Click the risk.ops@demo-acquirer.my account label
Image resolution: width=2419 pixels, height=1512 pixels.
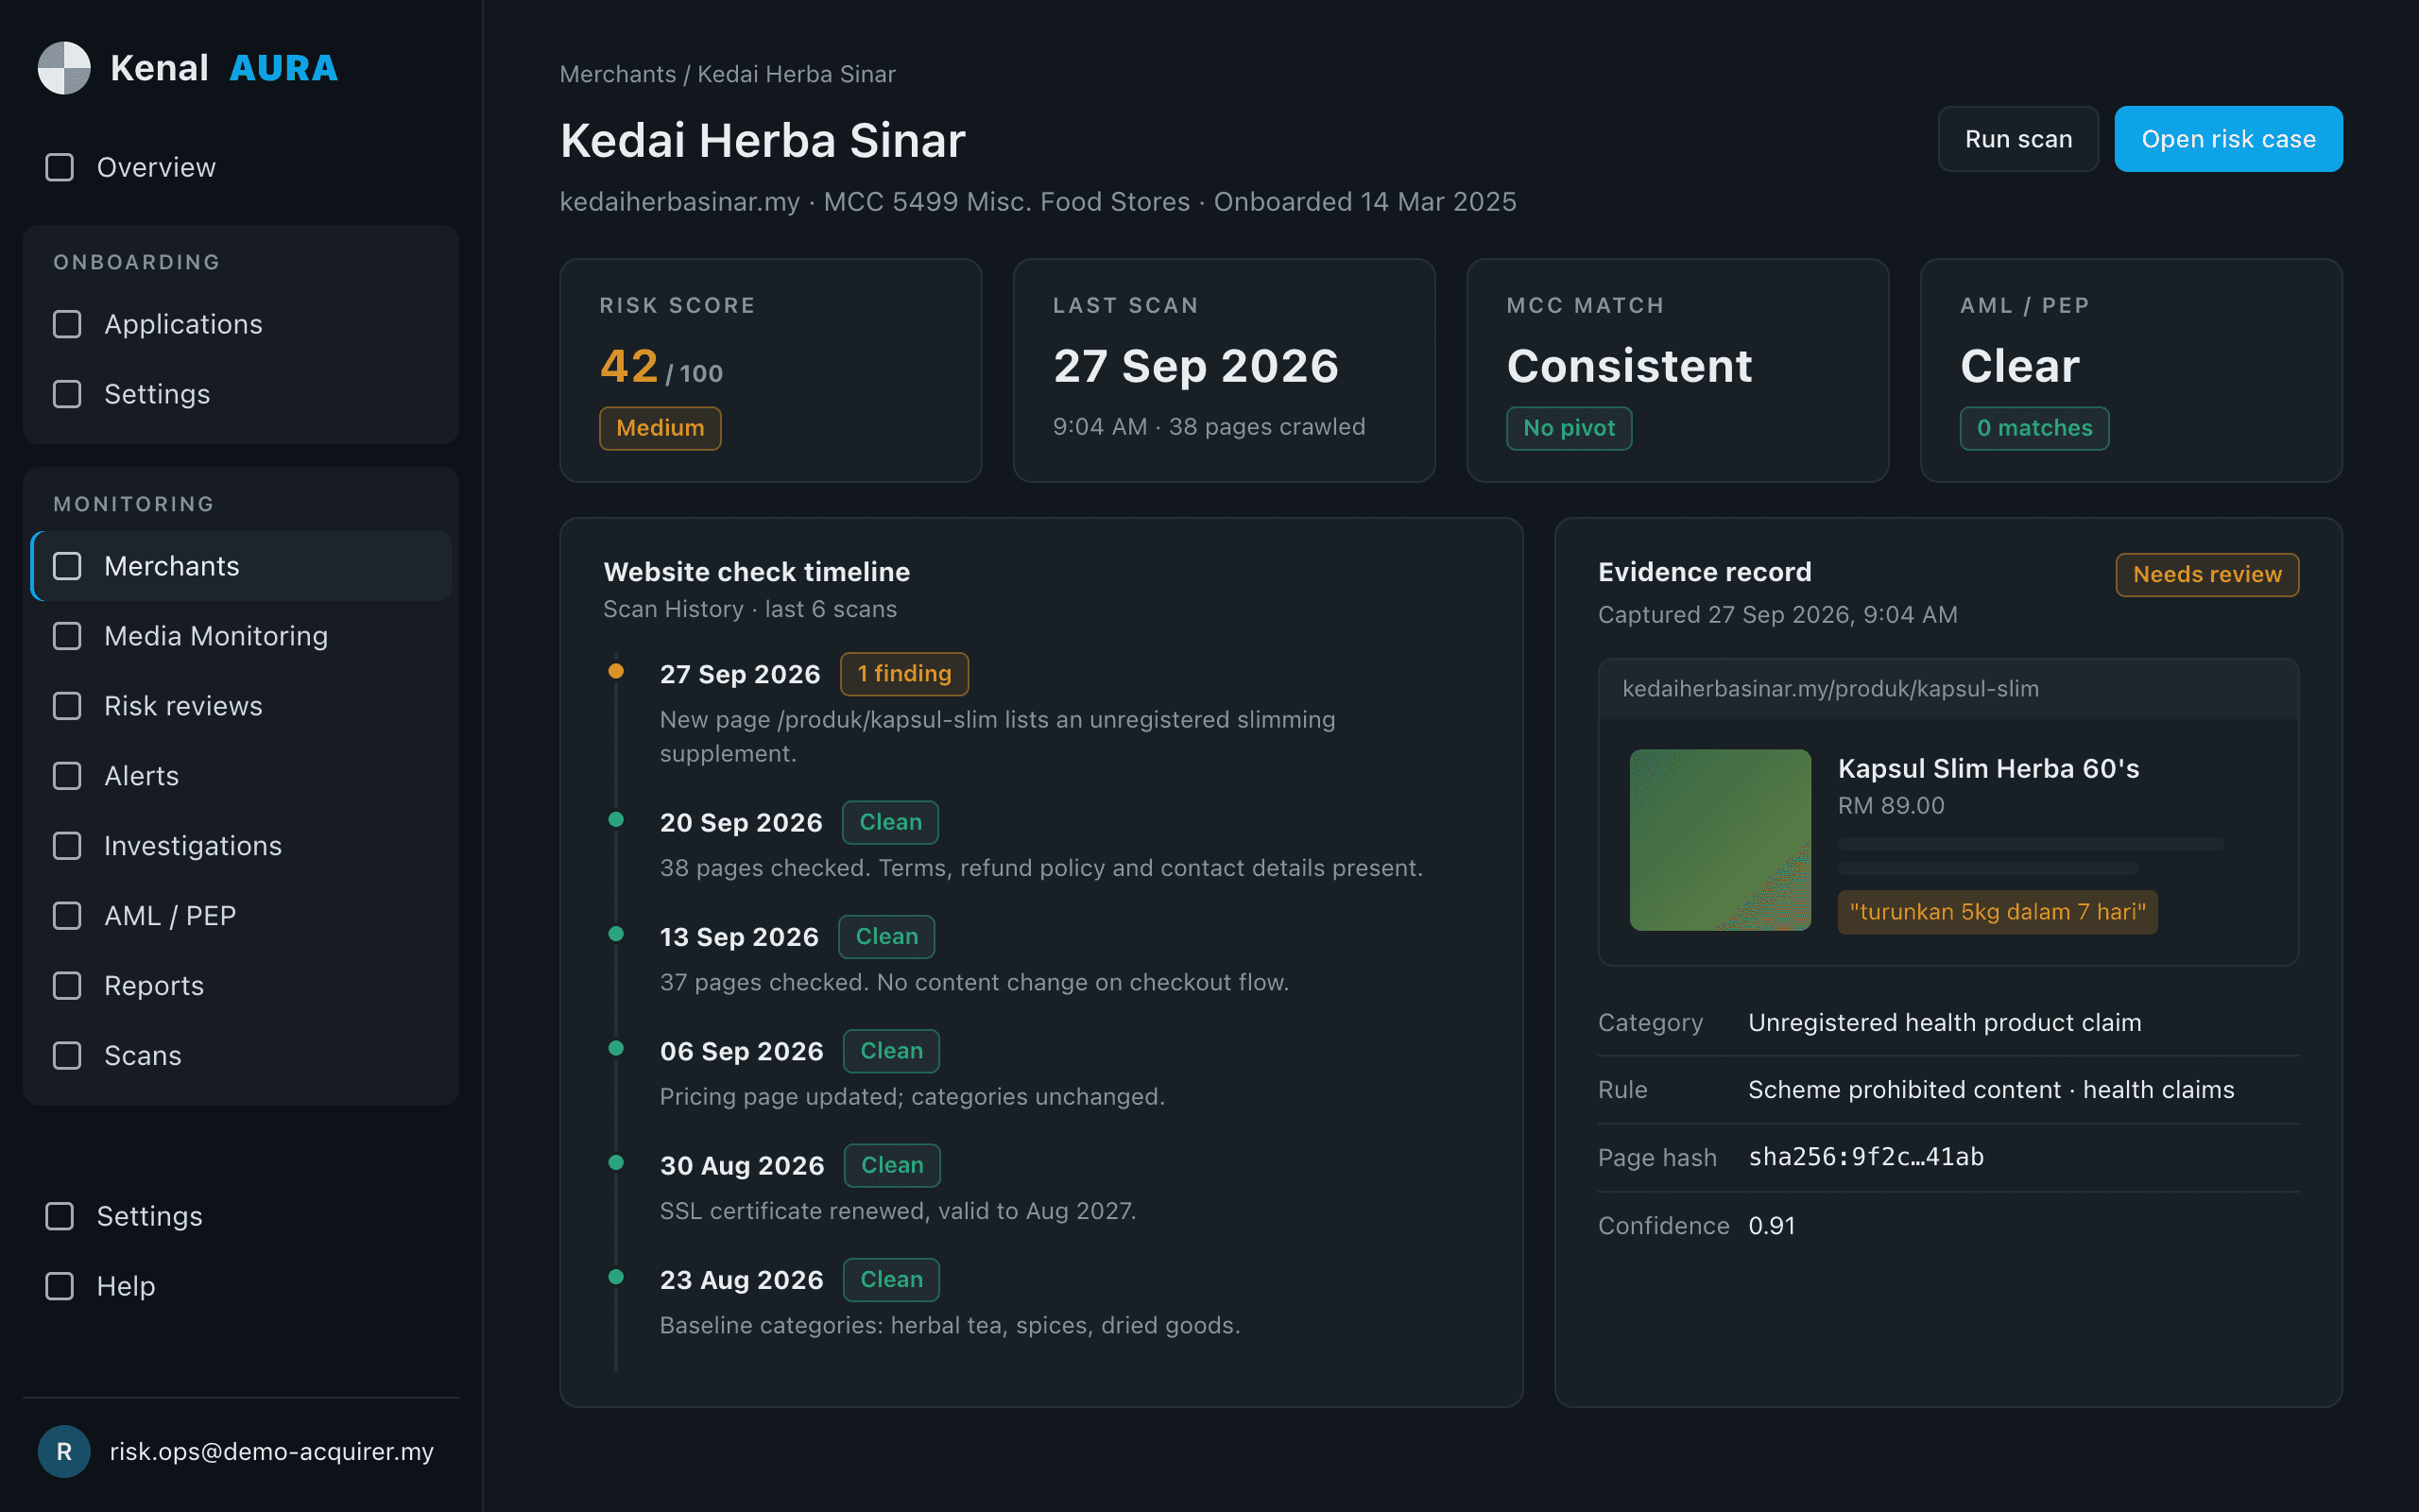[x=272, y=1451]
